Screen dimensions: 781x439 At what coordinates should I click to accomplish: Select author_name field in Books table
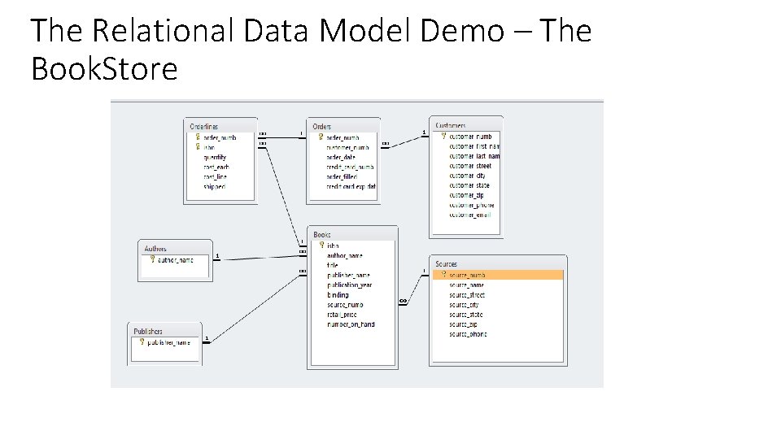pyautogui.click(x=345, y=255)
